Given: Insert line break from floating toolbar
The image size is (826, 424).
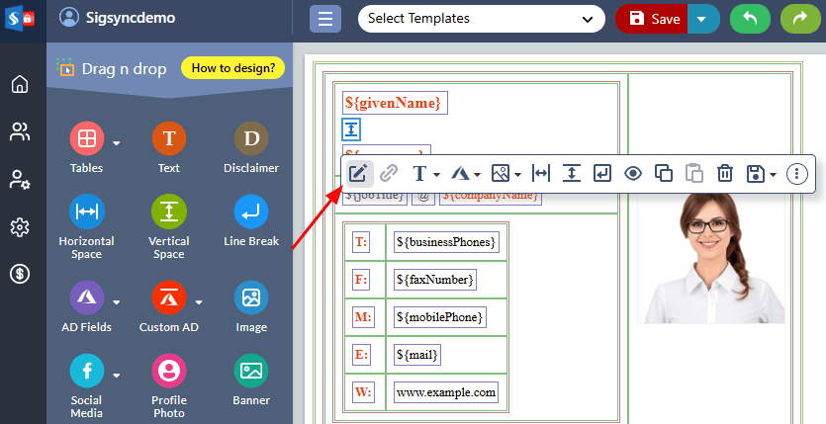Looking at the screenshot, I should pos(602,174).
